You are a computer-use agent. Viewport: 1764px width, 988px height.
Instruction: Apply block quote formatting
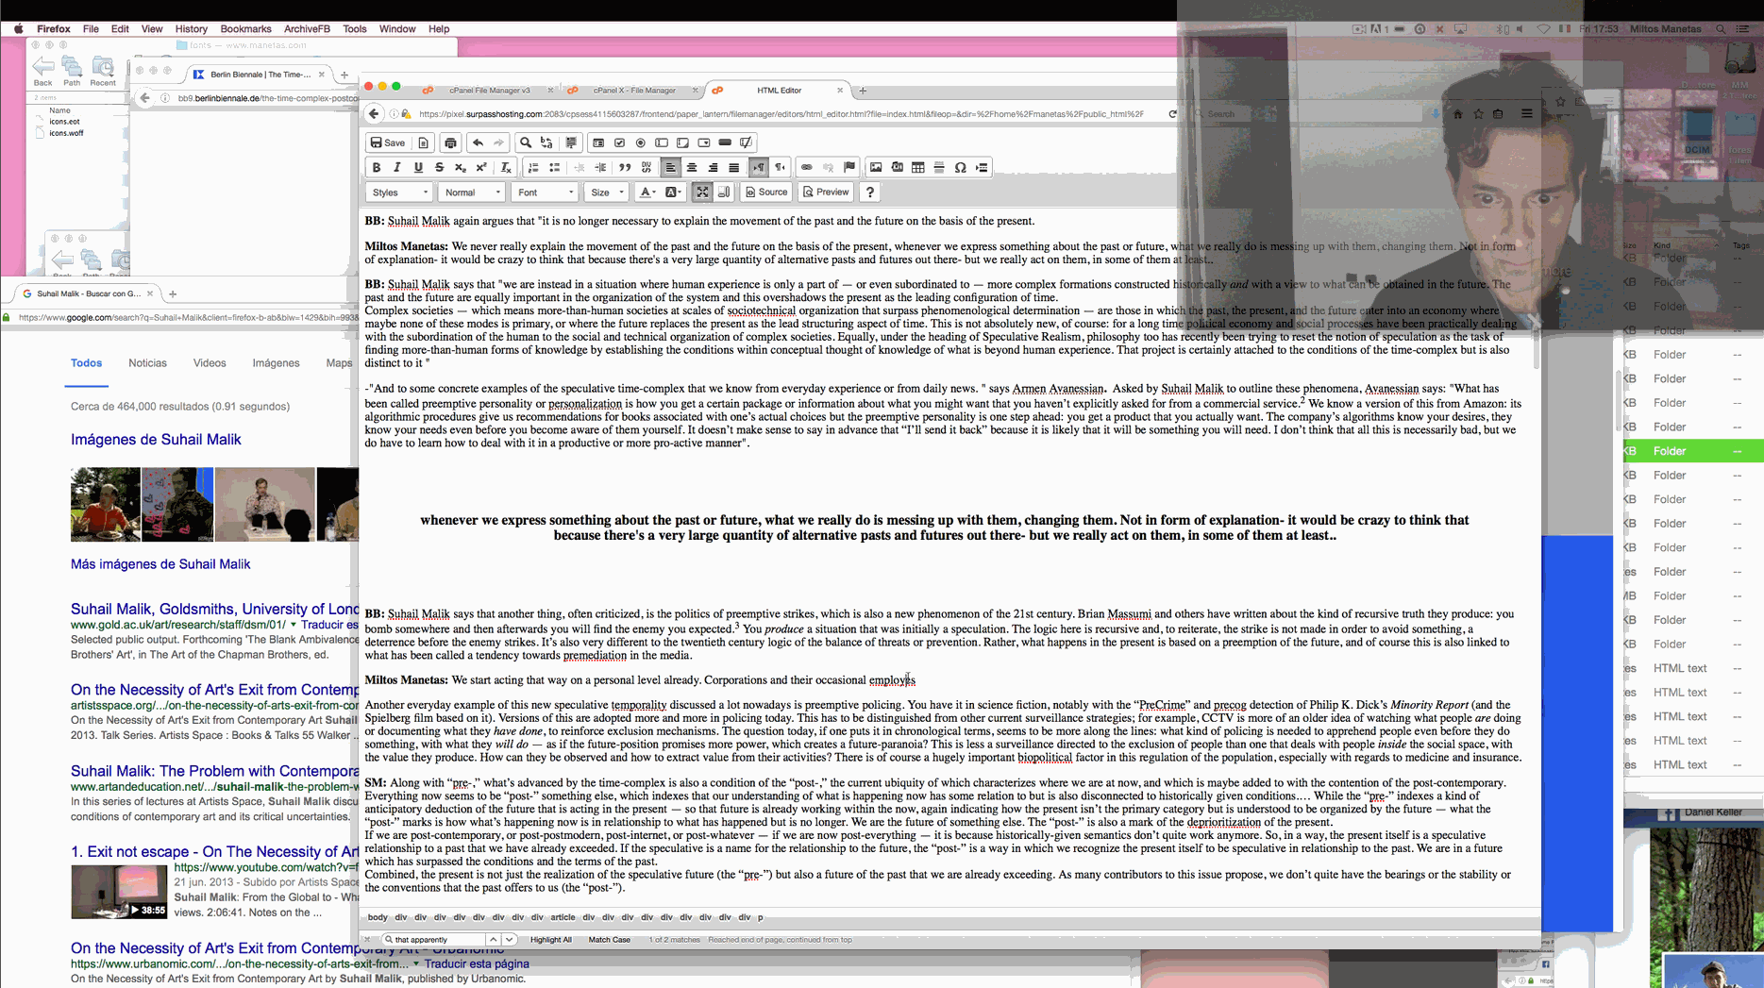pyautogui.click(x=625, y=167)
